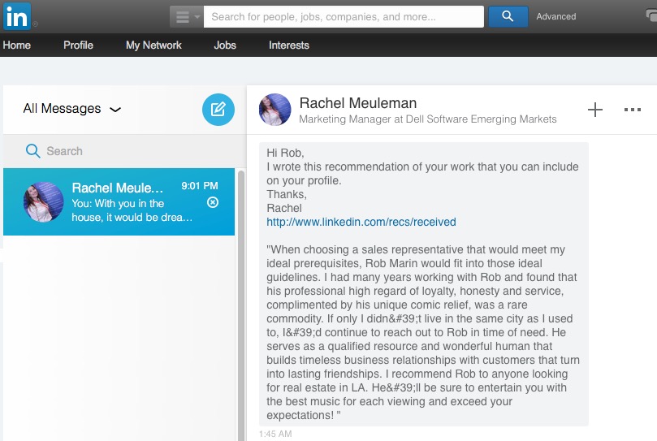Viewport: 657px width, 441px height.
Task: Click the LinkedIn logo
Action: pos(17,16)
